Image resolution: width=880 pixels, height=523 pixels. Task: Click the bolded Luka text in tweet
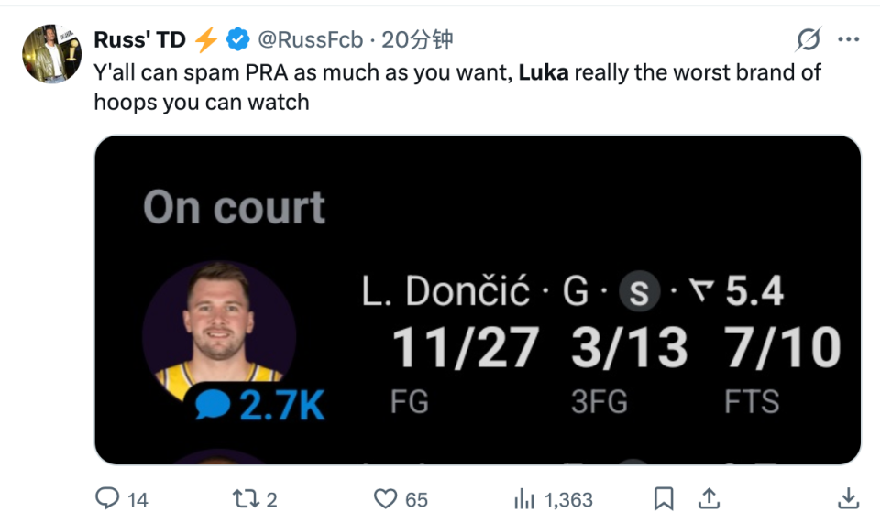pos(544,72)
